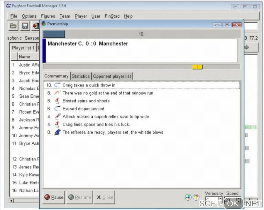Click the Name column header
This screenshot has height=210, width=264.
(28, 57)
